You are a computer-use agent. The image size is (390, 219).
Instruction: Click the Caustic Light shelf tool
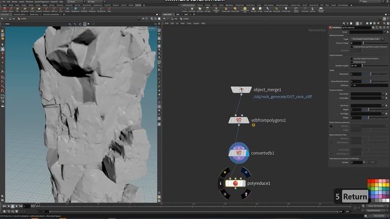click(x=268, y=10)
